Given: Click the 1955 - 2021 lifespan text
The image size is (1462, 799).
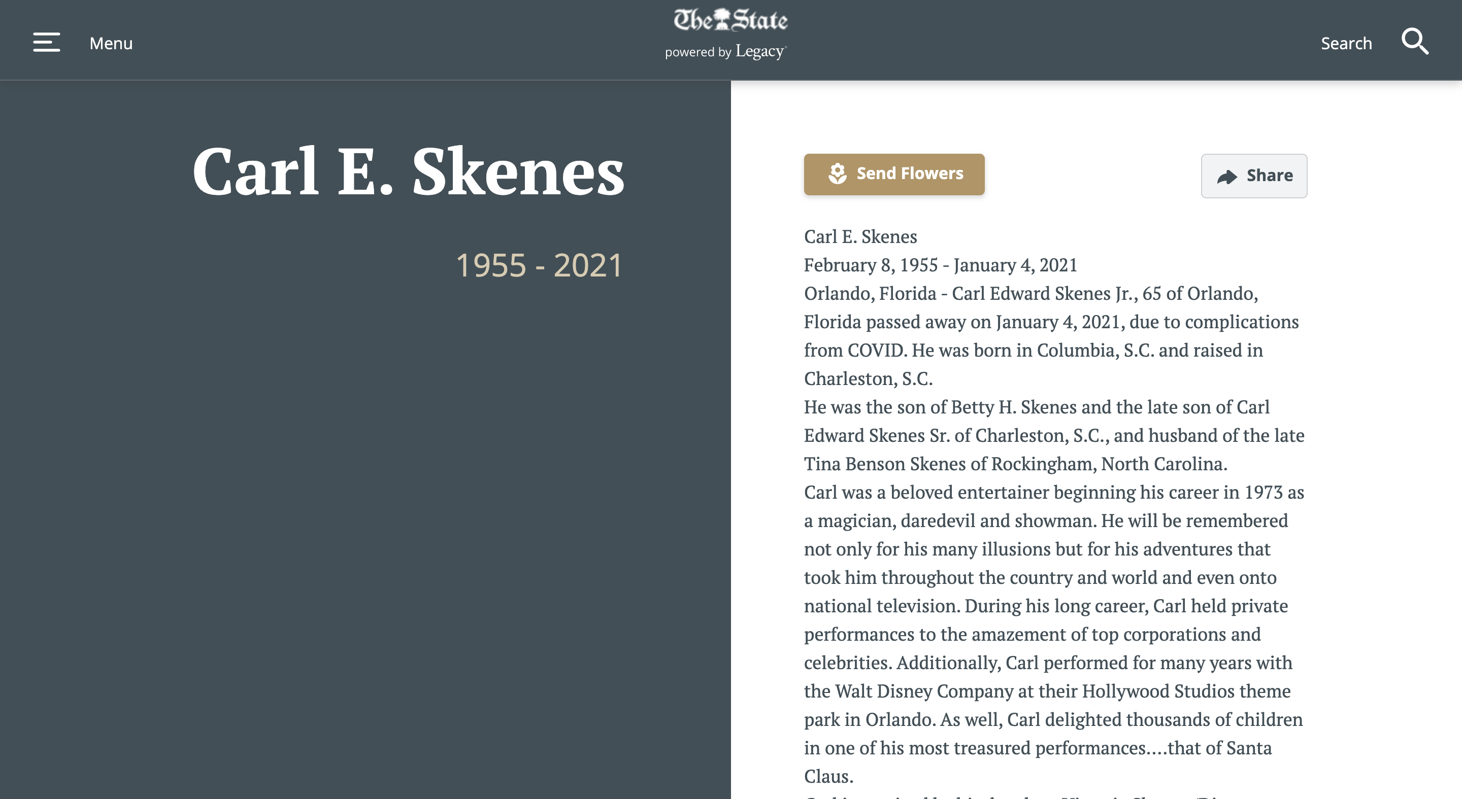Looking at the screenshot, I should click(539, 265).
